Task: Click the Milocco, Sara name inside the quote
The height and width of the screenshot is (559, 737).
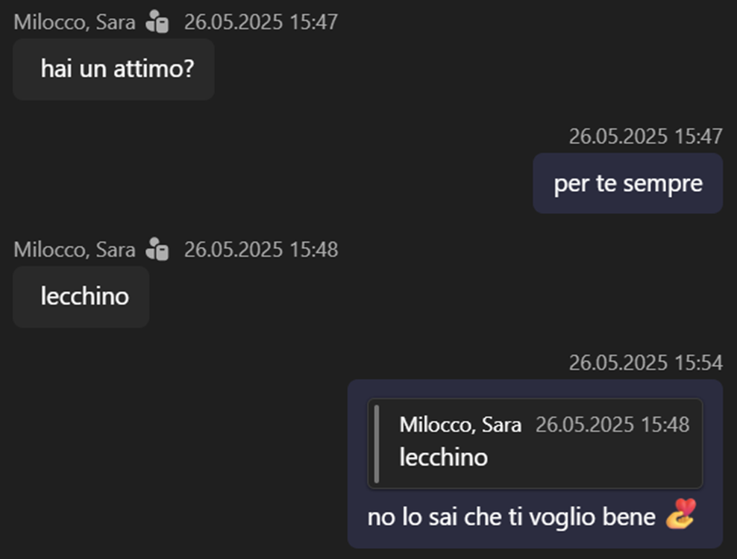Action: [460, 425]
